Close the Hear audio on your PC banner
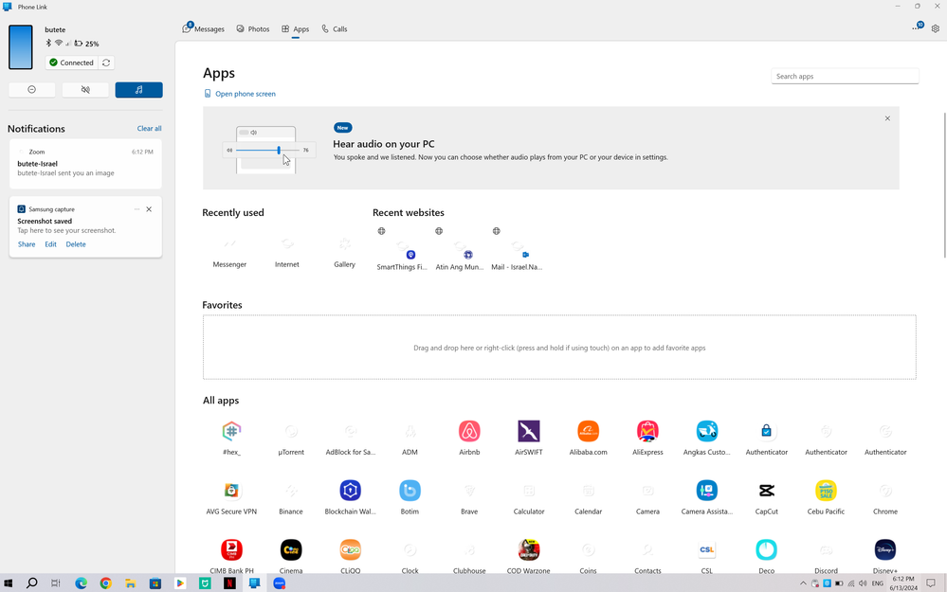The height and width of the screenshot is (592, 947). pos(887,118)
